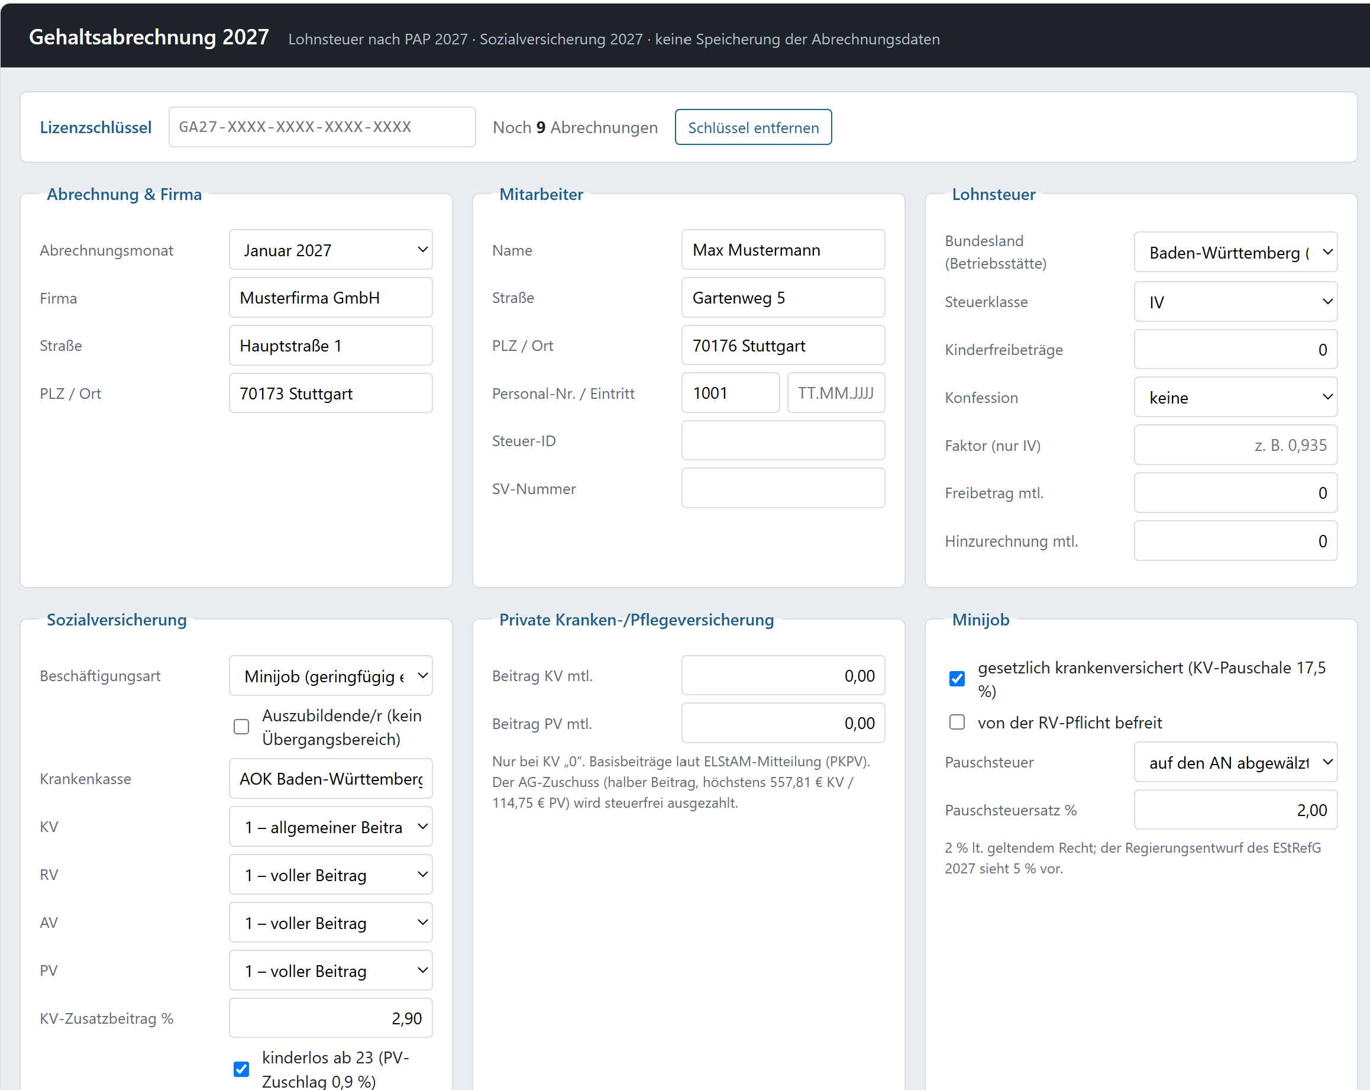Click the 70173 Stuttgart PLZ field

[x=331, y=394]
